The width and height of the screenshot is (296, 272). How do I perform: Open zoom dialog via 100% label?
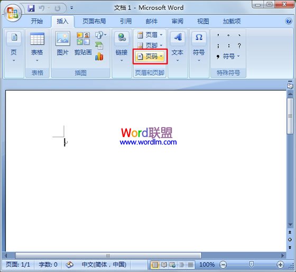click(207, 265)
